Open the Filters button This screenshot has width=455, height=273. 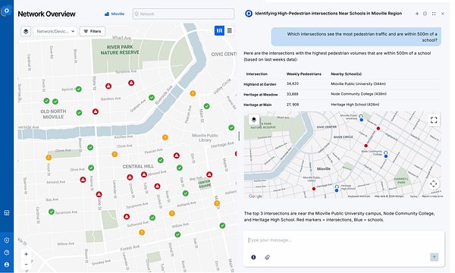tap(93, 31)
